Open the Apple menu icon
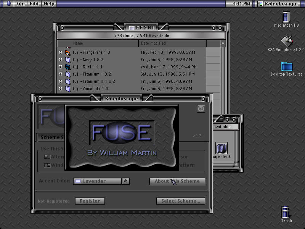The image size is (305, 229). click(x=8, y=3)
